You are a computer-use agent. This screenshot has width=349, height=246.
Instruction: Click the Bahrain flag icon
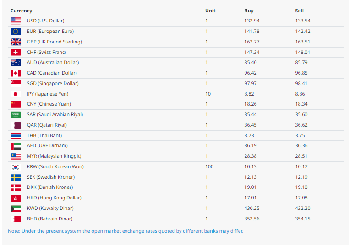coord(16,219)
